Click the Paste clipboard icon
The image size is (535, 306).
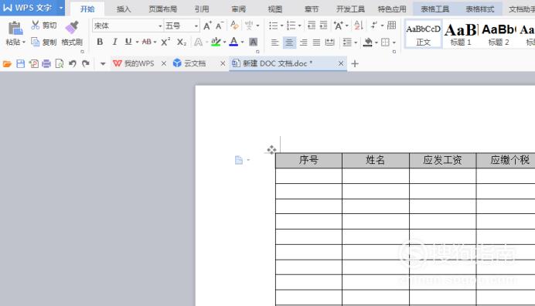click(x=15, y=28)
